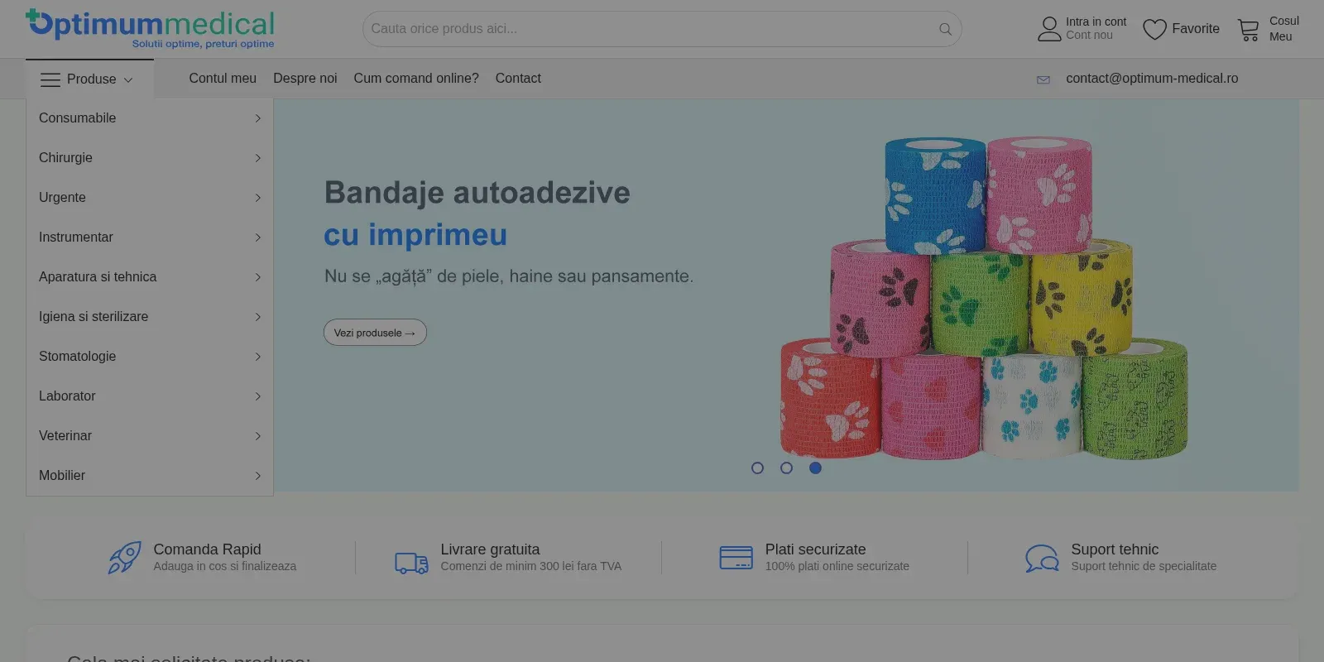Image resolution: width=1324 pixels, height=662 pixels.
Task: Click the Suport tehnic chat icon
Action: (1042, 559)
